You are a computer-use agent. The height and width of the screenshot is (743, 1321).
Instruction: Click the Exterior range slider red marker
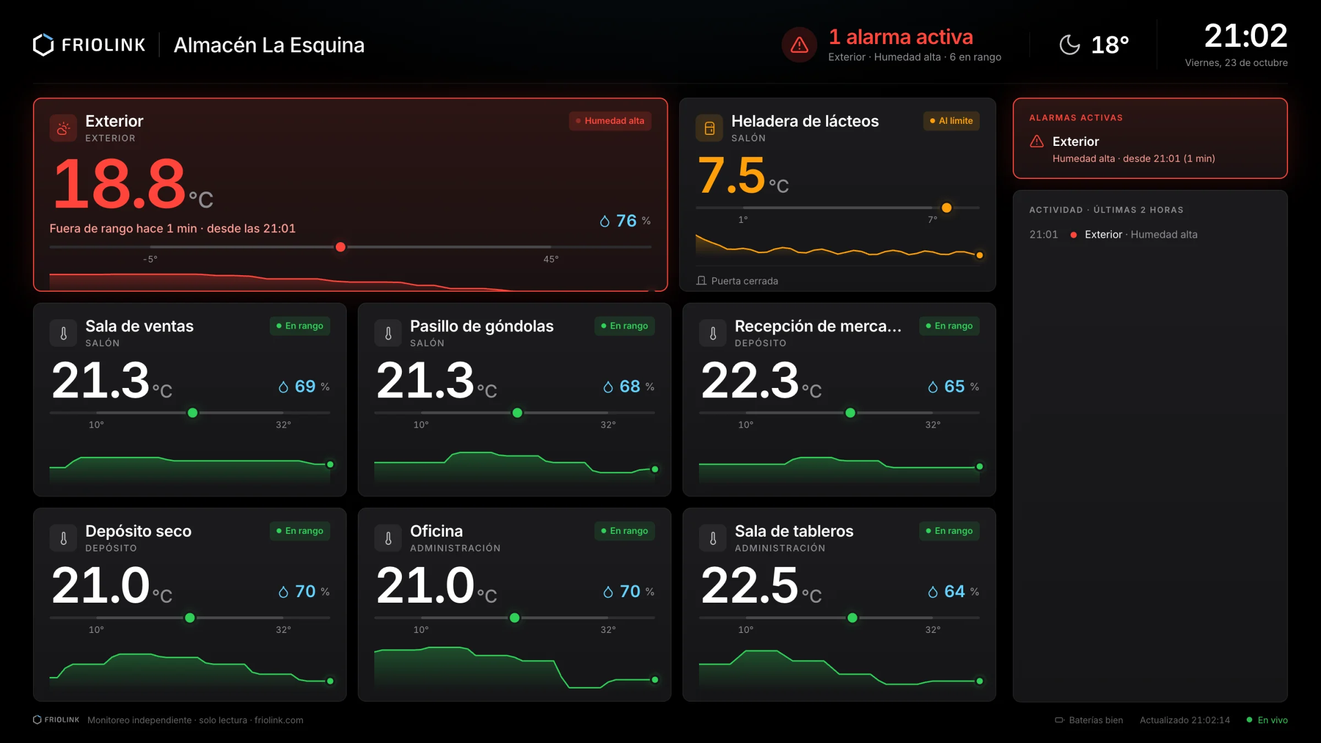coord(341,247)
